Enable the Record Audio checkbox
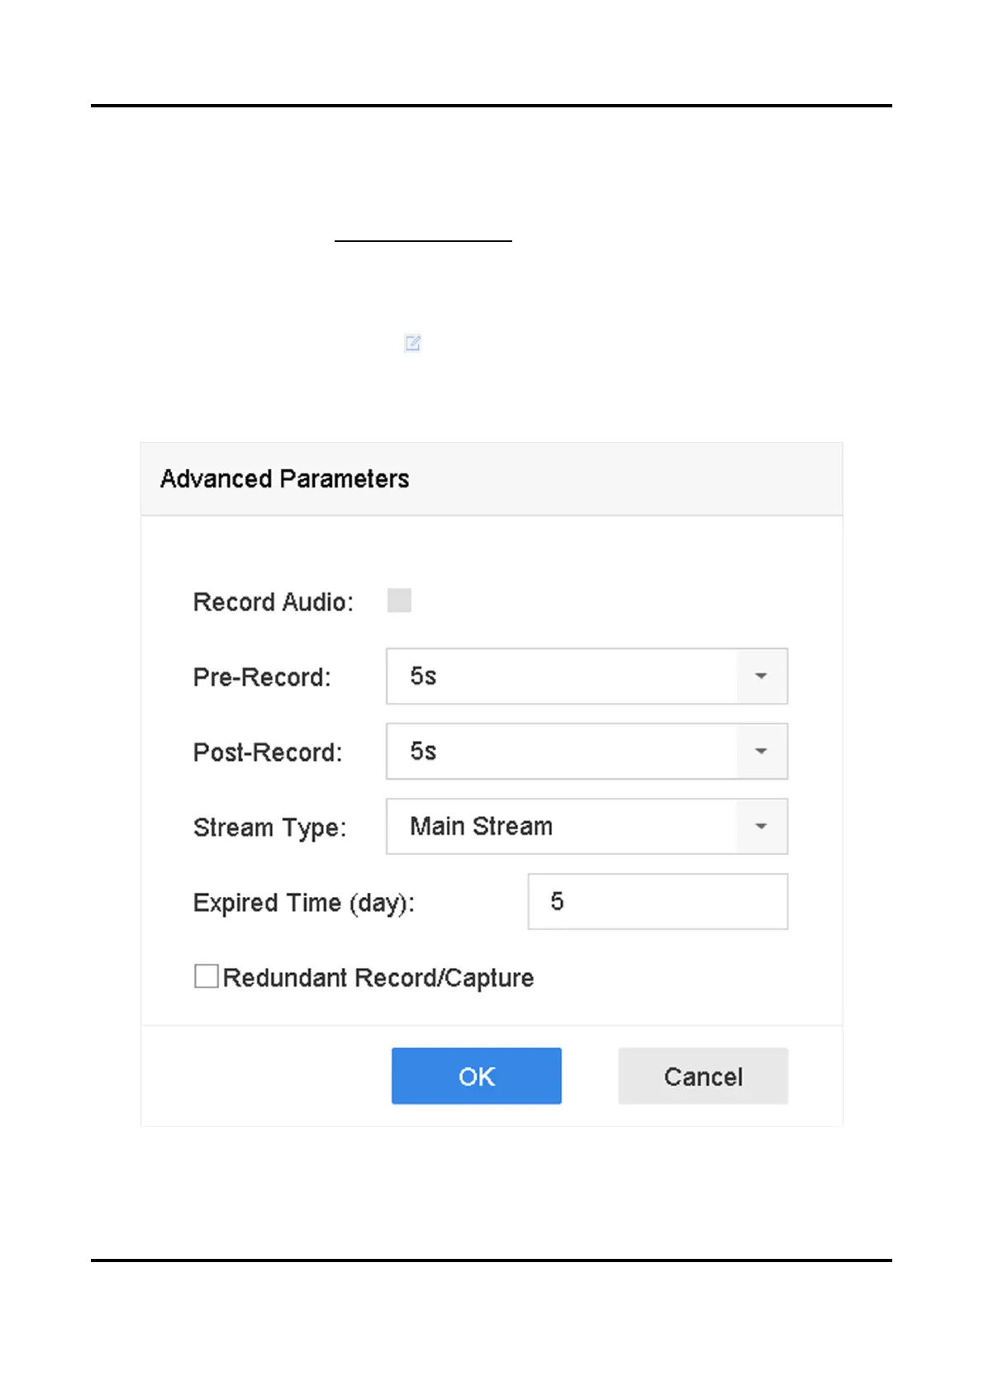 click(399, 601)
